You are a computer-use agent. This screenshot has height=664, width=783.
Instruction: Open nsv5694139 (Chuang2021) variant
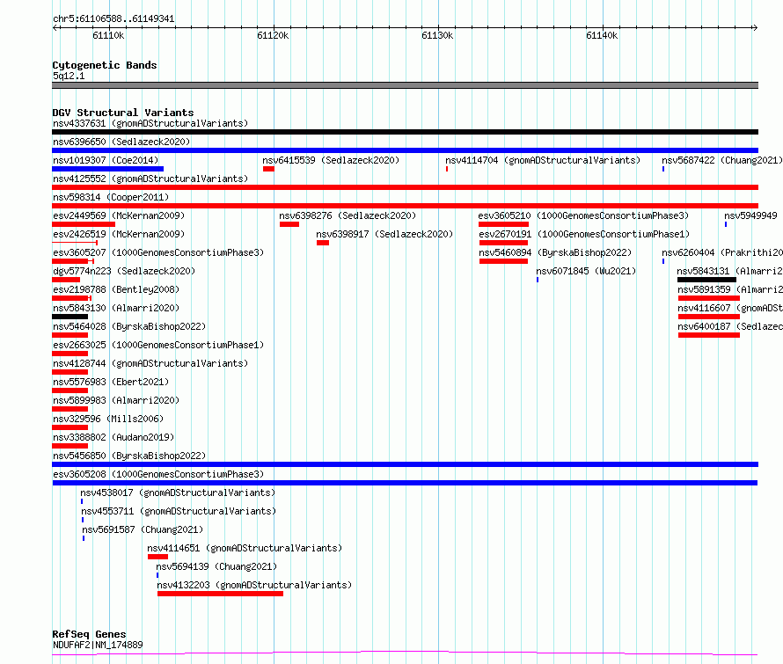216,566
